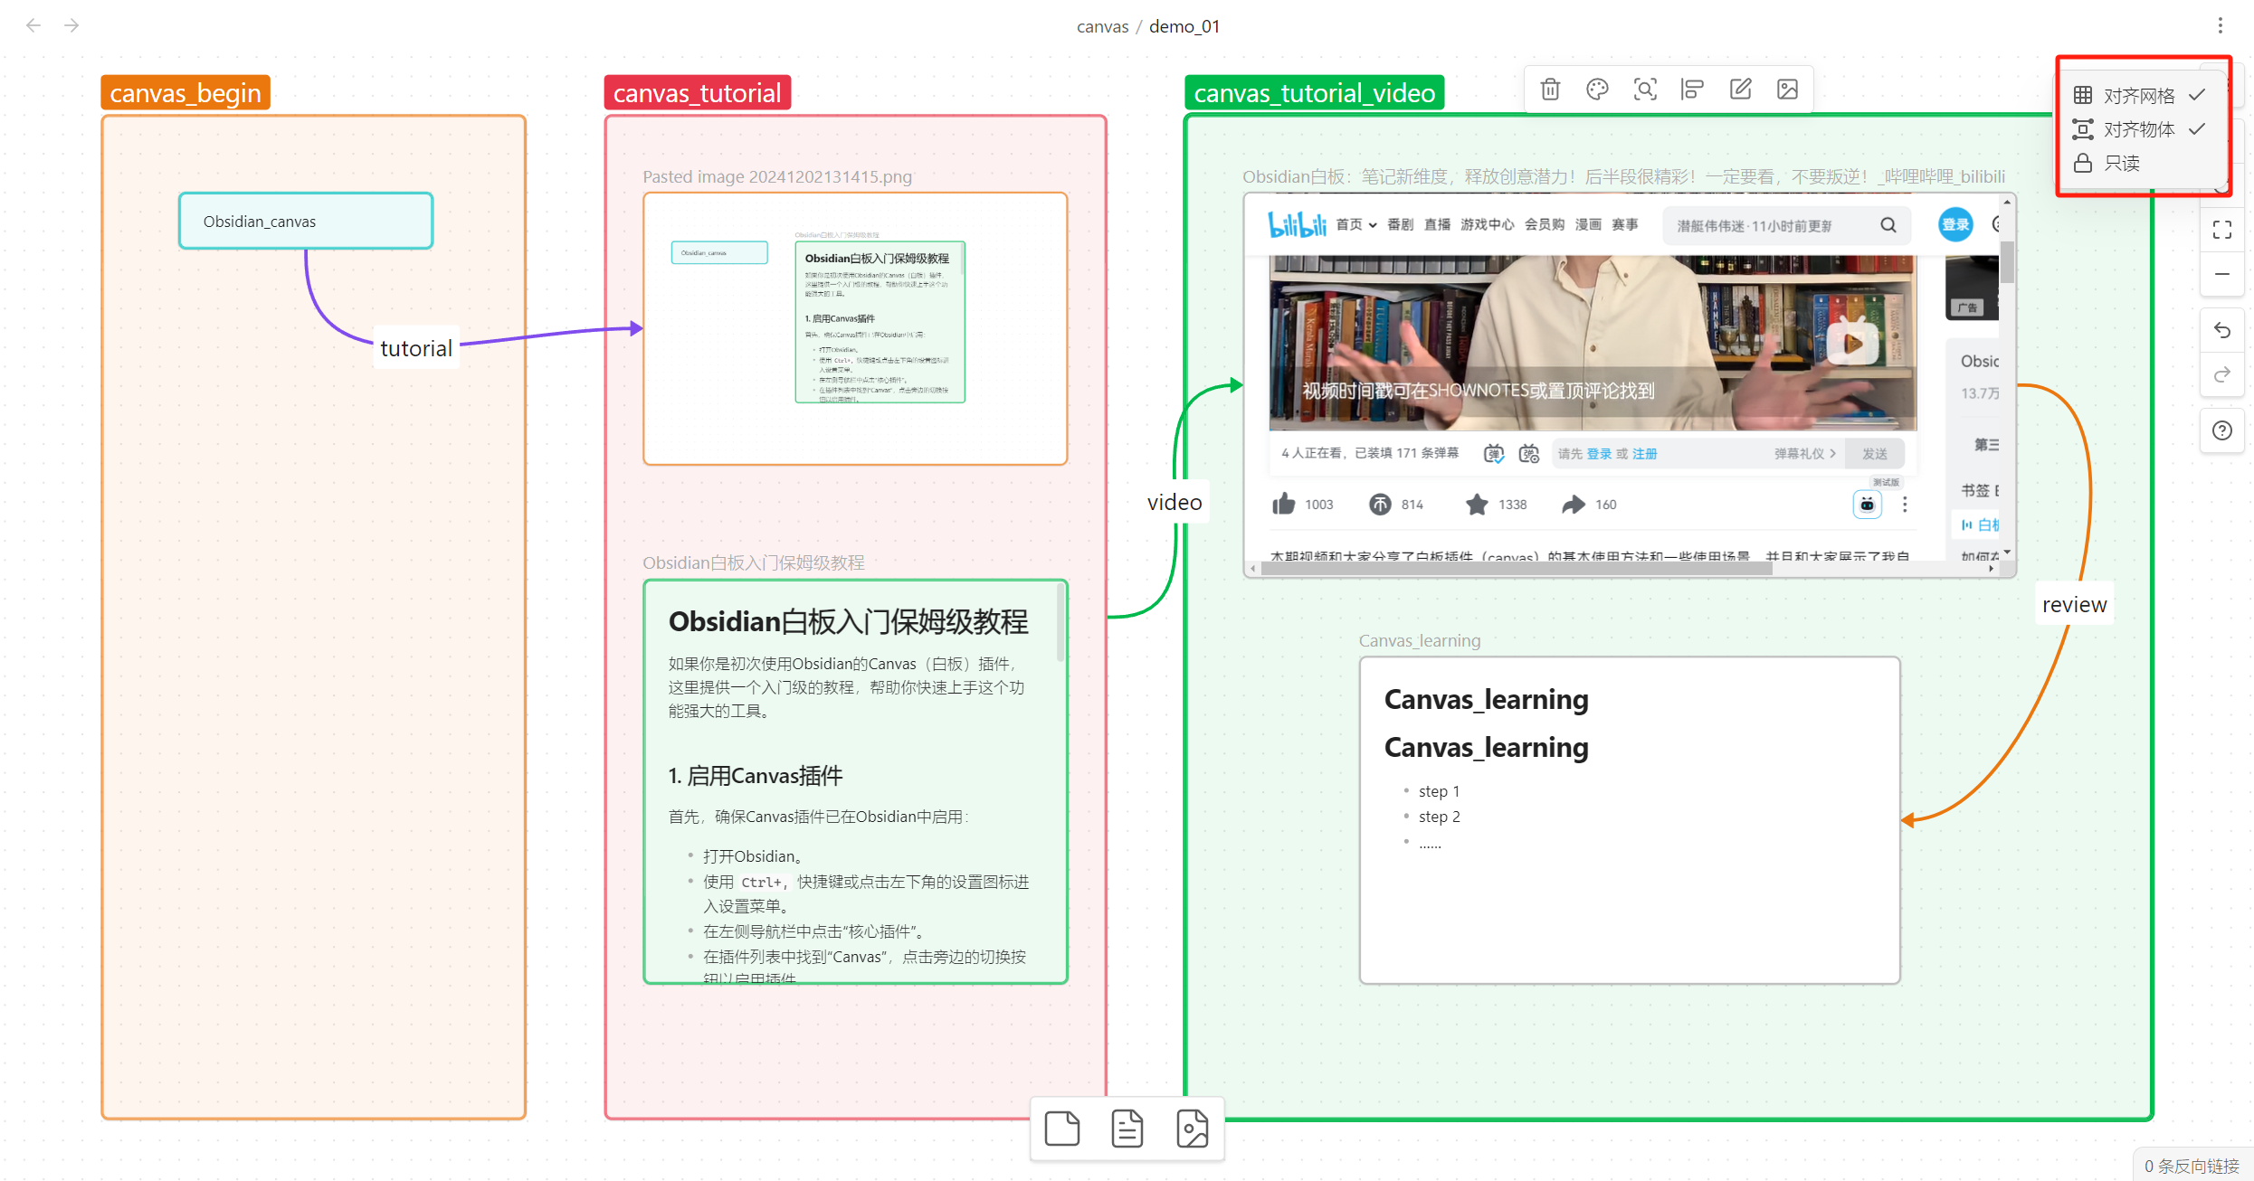Click the set background image icon

click(1787, 90)
